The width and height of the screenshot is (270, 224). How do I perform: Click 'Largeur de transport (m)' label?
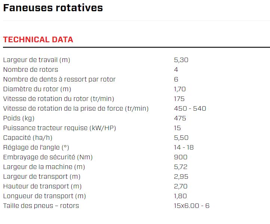(x=42, y=177)
